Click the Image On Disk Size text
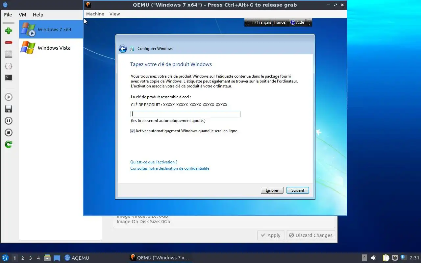The width and height of the screenshot is (421, 263). (143, 222)
